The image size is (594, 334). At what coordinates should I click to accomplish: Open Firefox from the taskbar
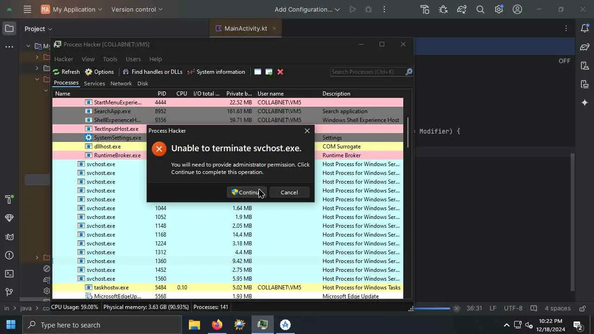217,325
